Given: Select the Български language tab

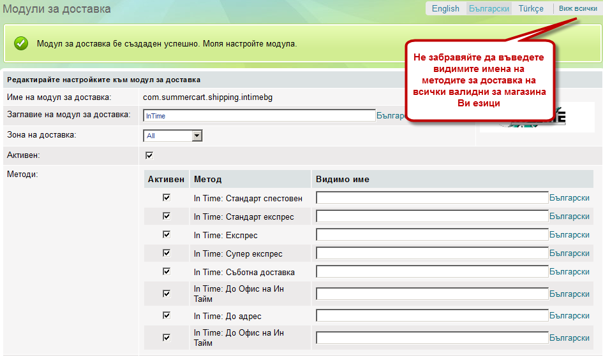Looking at the screenshot, I should point(488,8).
